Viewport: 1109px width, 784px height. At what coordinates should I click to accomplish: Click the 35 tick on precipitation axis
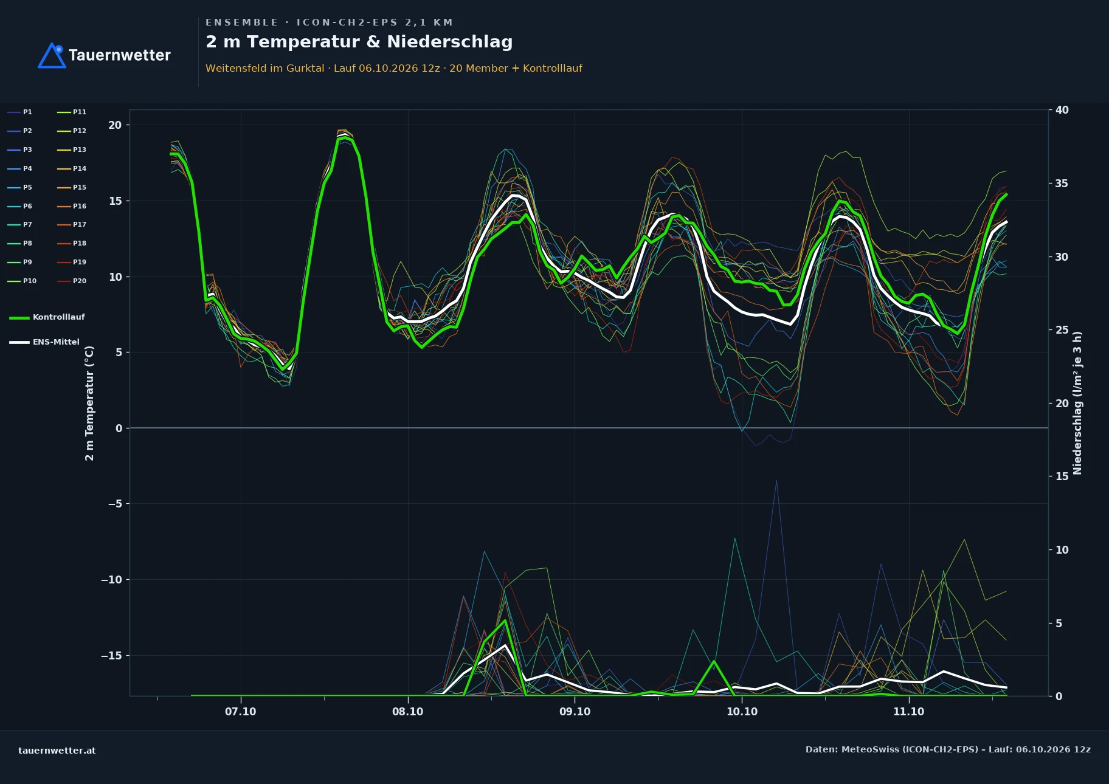pyautogui.click(x=1062, y=184)
